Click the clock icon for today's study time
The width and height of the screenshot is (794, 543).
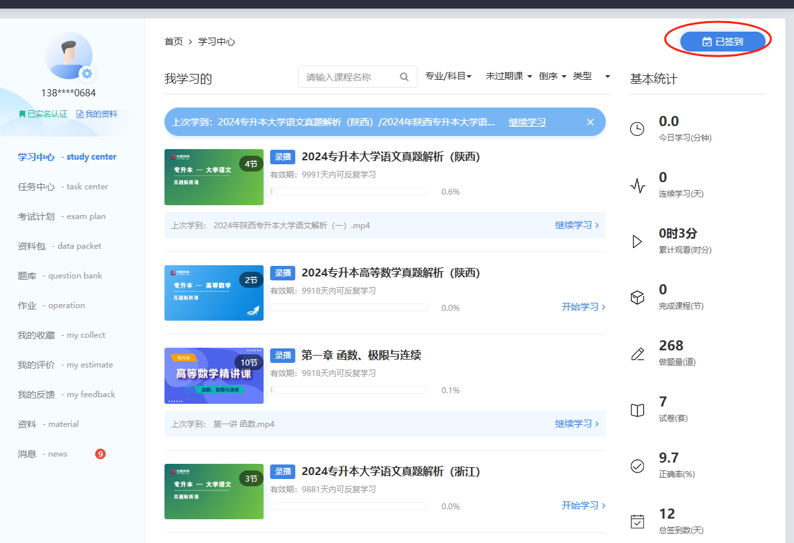[x=637, y=129]
